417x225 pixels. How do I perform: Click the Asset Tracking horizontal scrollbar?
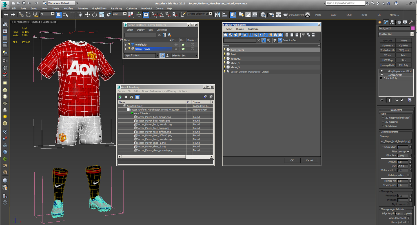tap(165, 157)
